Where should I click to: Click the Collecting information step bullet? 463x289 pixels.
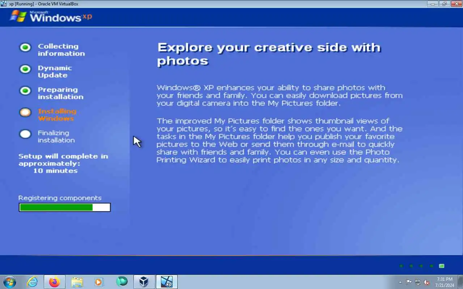[25, 47]
